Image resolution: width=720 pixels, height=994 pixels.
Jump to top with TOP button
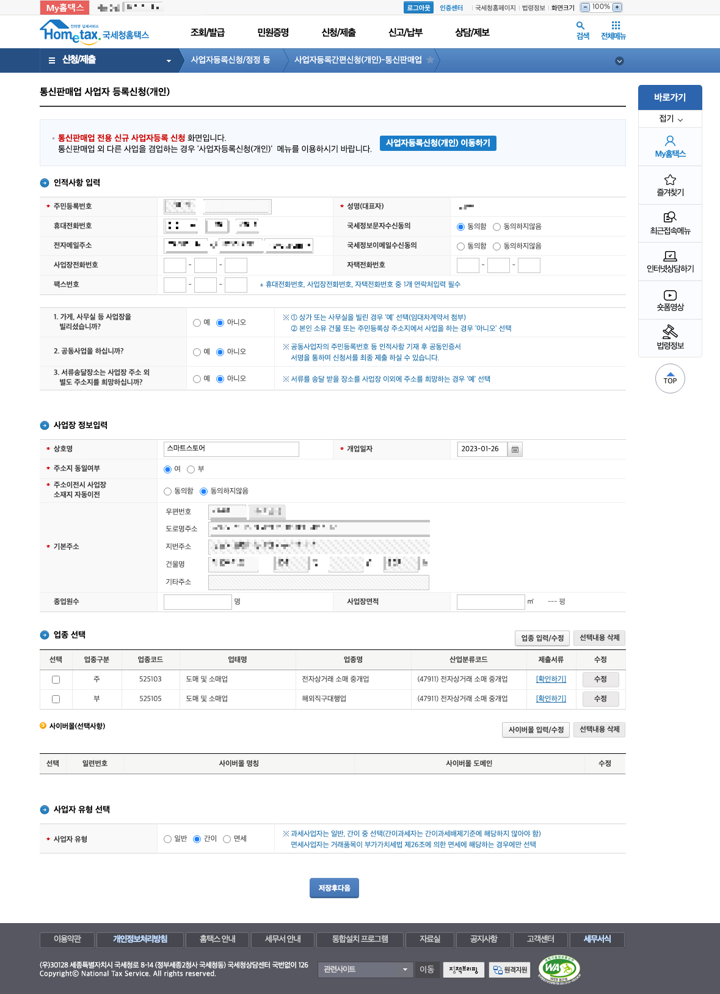[x=670, y=378]
